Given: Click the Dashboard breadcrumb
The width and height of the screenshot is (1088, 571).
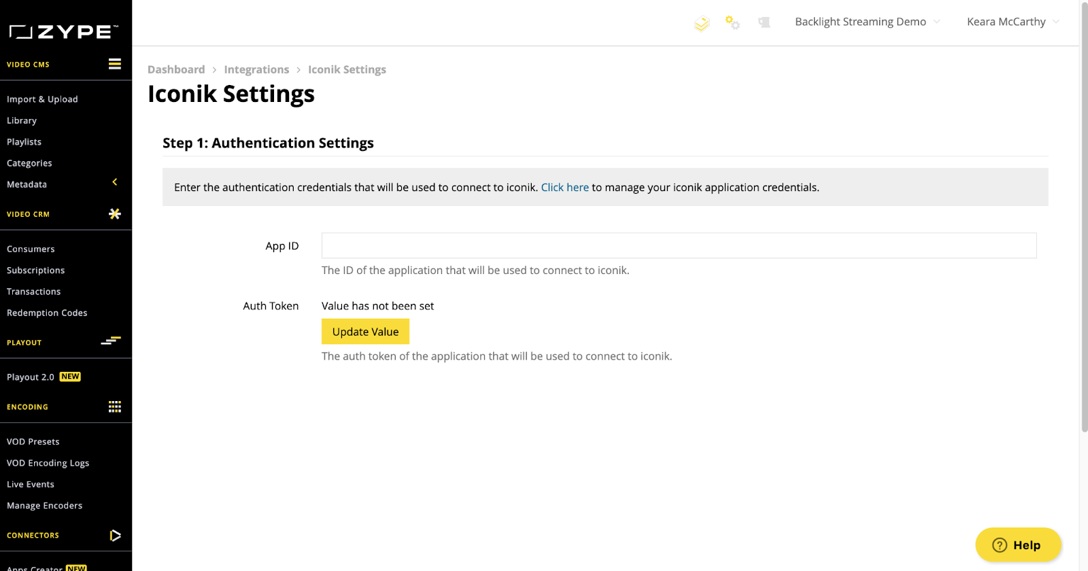Looking at the screenshot, I should (x=176, y=69).
